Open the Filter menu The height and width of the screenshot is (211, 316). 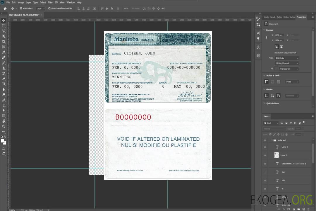[x=50, y=2]
